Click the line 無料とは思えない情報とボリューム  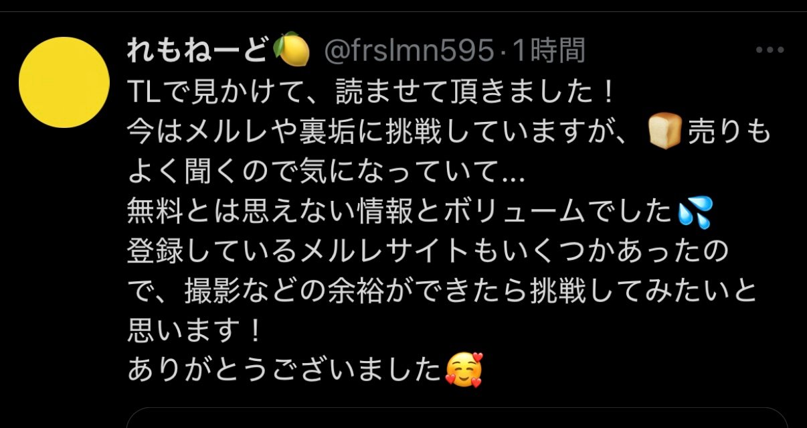pos(401,212)
